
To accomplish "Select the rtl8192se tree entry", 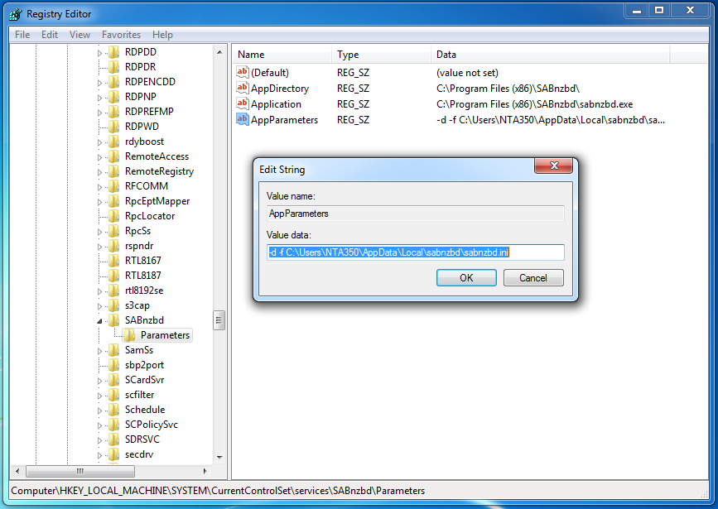I will [x=144, y=291].
